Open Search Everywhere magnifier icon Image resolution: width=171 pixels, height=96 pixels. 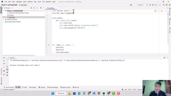164,5
